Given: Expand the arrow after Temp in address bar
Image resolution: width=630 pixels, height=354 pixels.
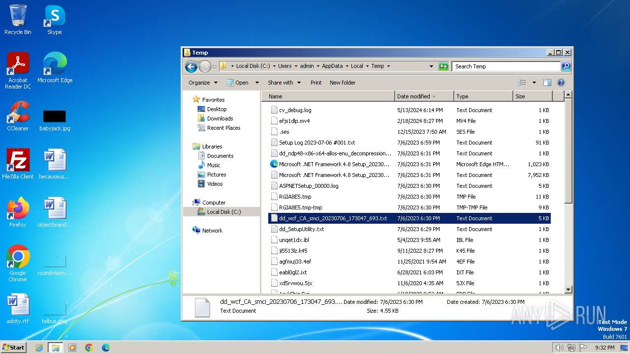Looking at the screenshot, I should 388,66.
